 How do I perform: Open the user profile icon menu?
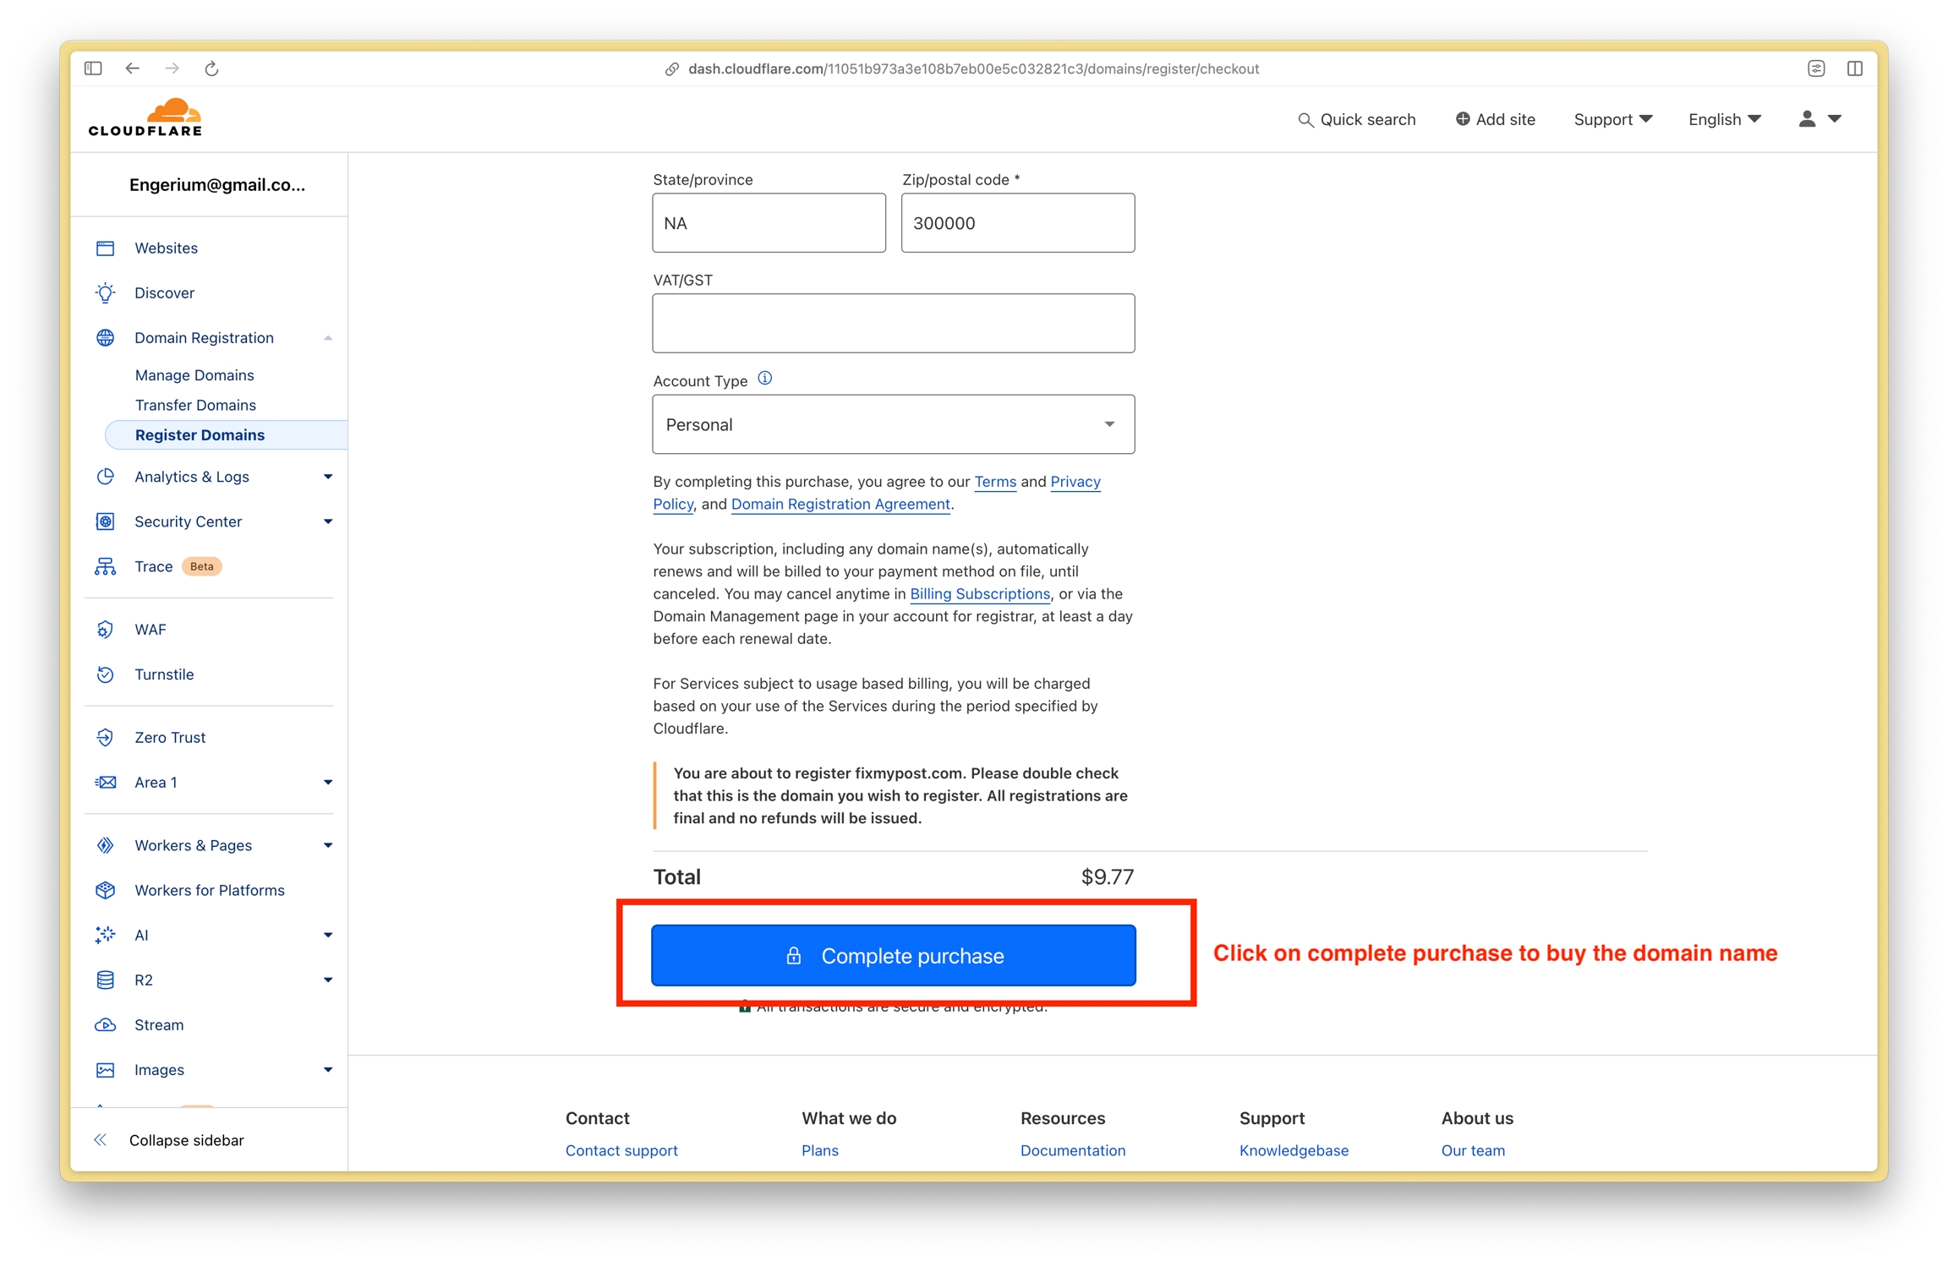1819,119
